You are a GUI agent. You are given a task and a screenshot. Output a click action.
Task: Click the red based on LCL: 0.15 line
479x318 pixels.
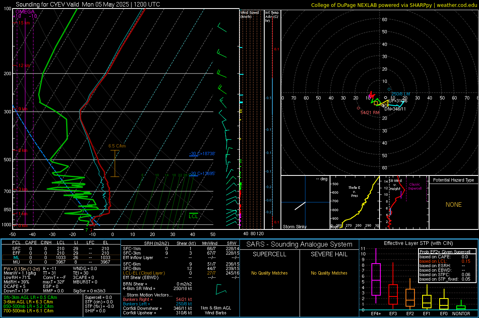pyautogui.click(x=445, y=261)
